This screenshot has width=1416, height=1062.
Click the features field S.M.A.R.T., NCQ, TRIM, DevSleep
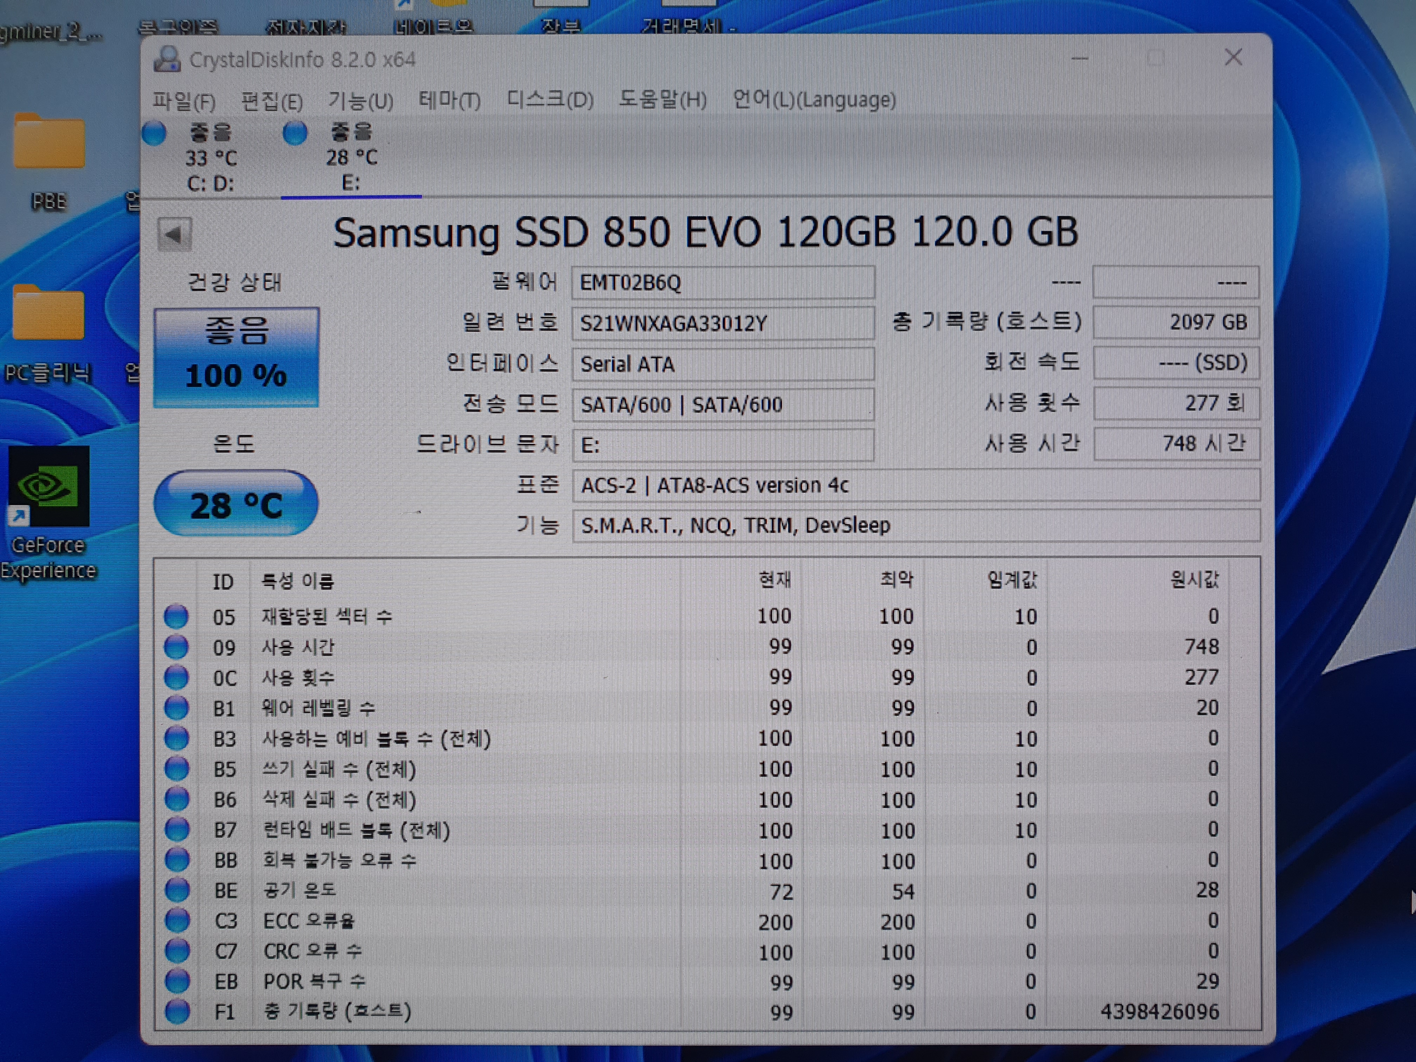(916, 526)
